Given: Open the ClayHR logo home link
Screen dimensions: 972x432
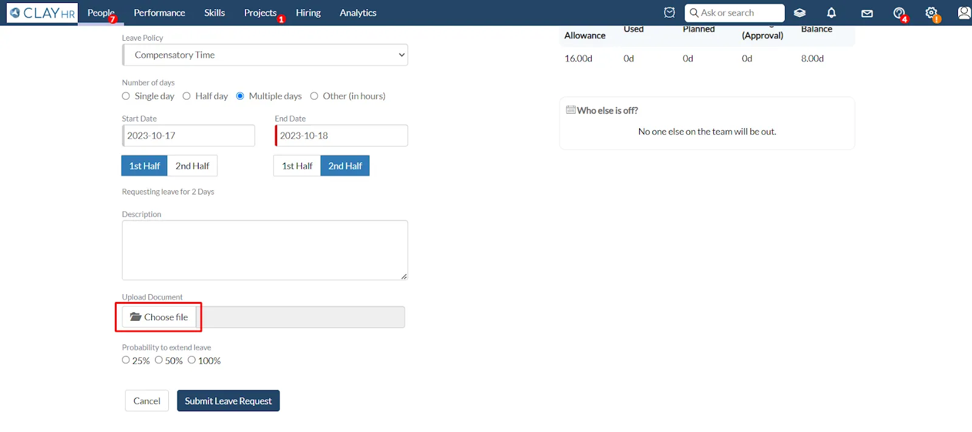Looking at the screenshot, I should pos(42,13).
